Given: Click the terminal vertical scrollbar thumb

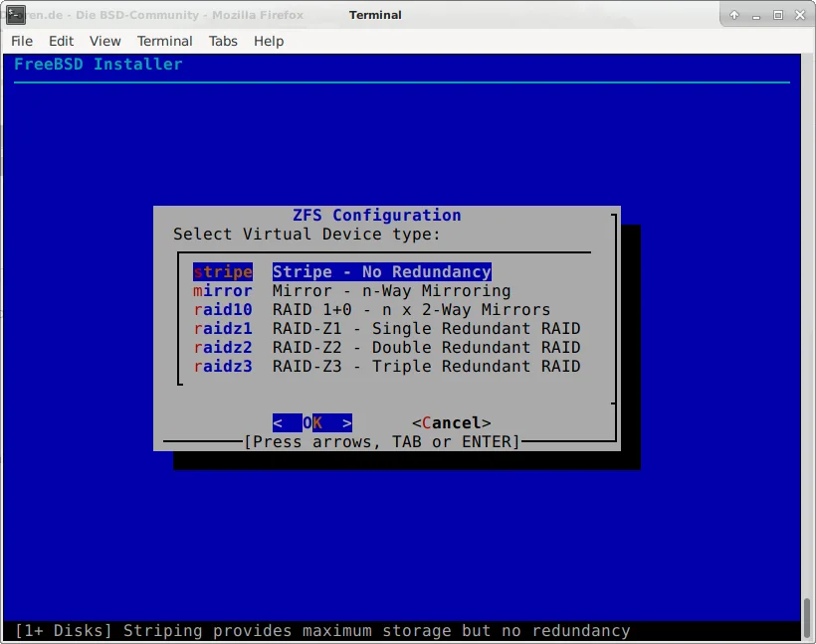Looking at the screenshot, I should (x=807, y=619).
